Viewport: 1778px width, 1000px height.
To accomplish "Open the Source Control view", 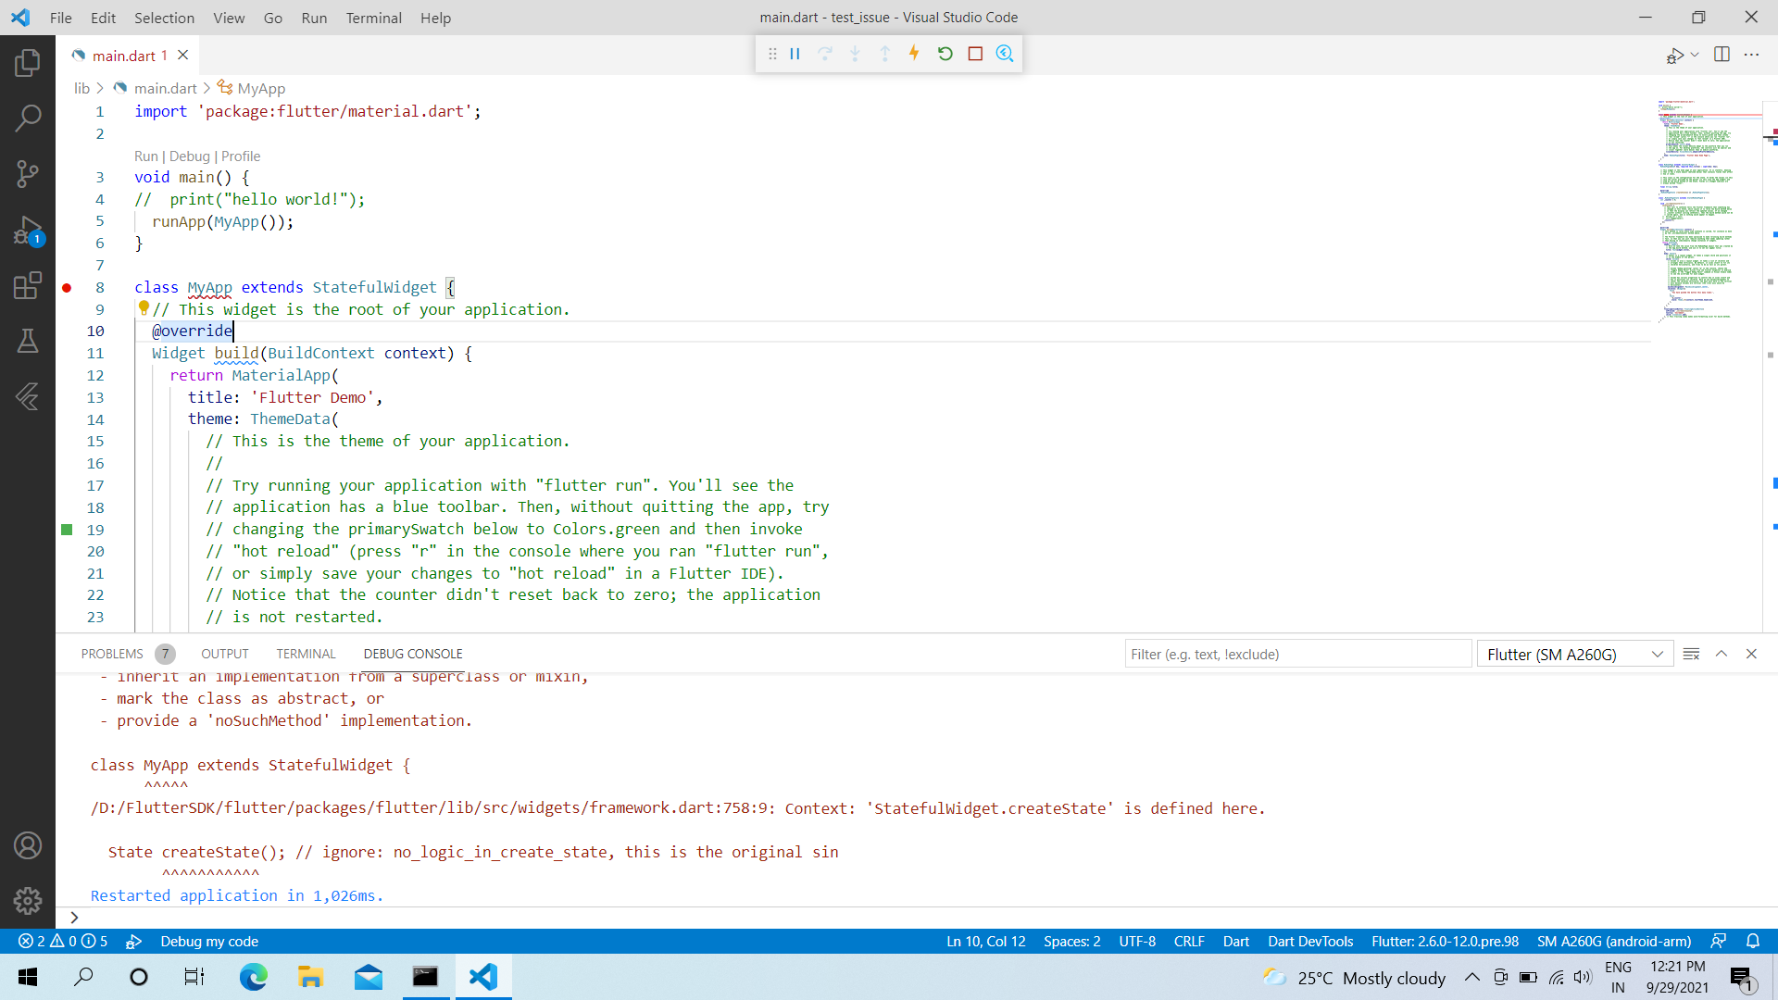I will tap(28, 173).
